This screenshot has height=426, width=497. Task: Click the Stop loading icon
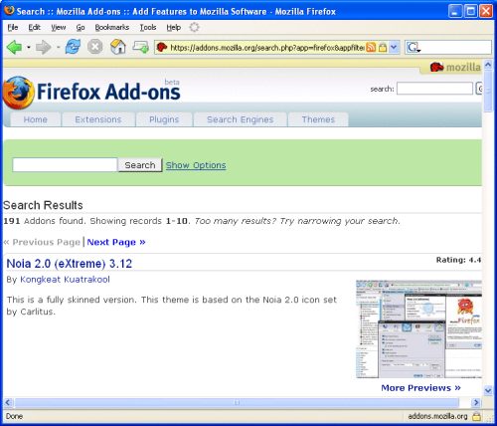pos(95,47)
